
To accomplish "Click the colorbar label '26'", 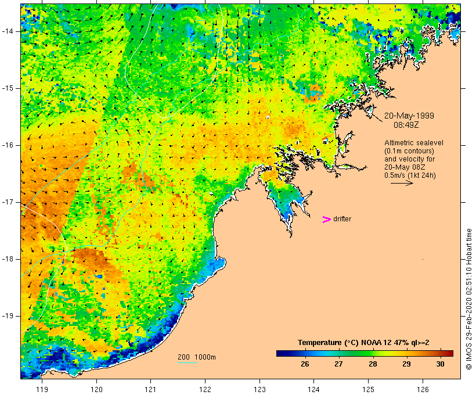I will tap(305, 364).
